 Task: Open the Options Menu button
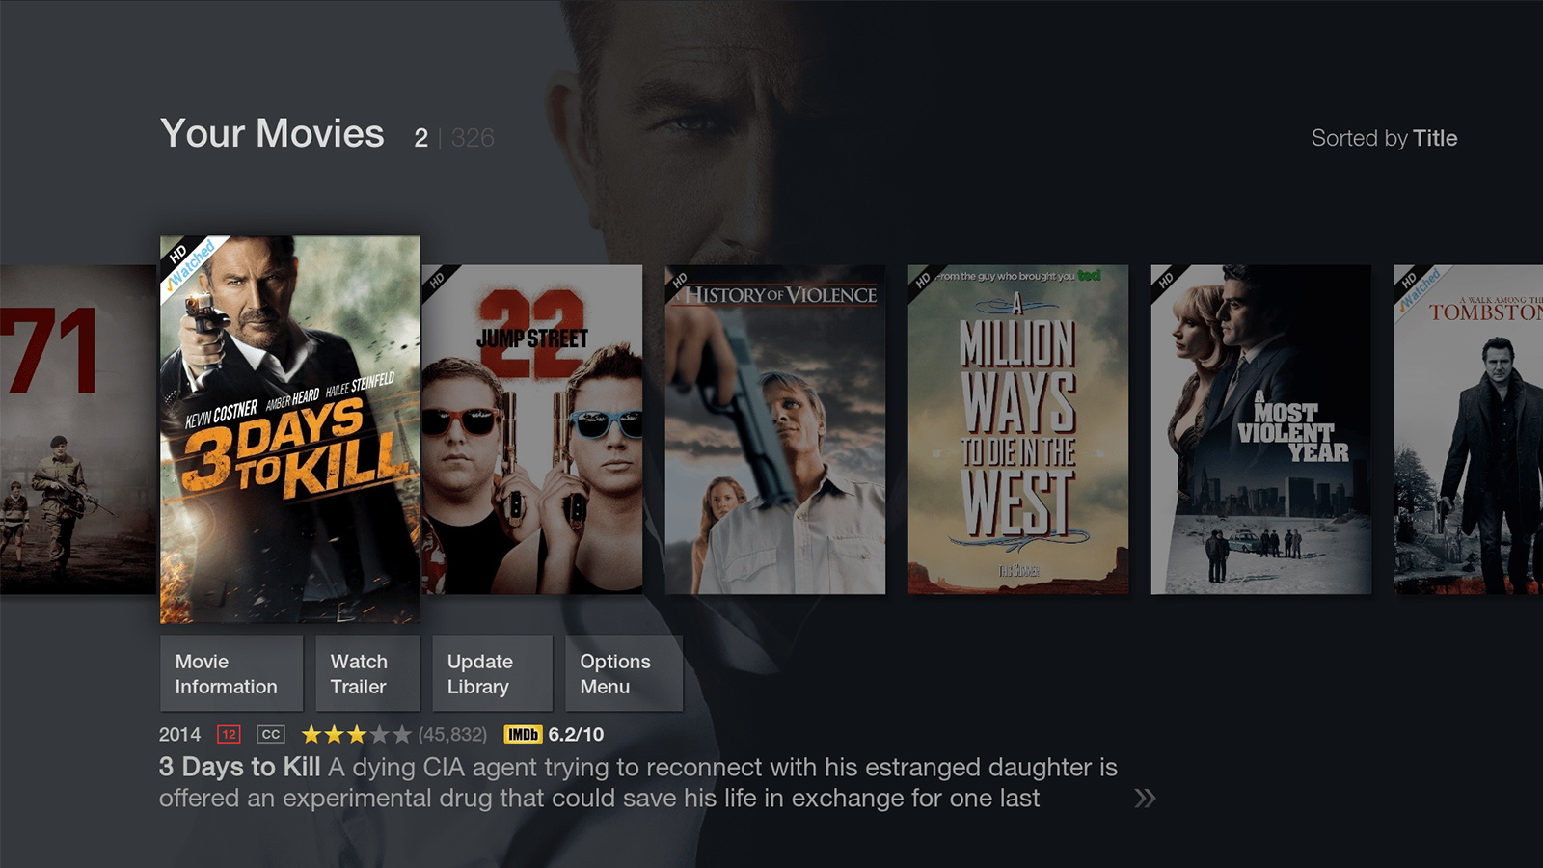coord(624,673)
